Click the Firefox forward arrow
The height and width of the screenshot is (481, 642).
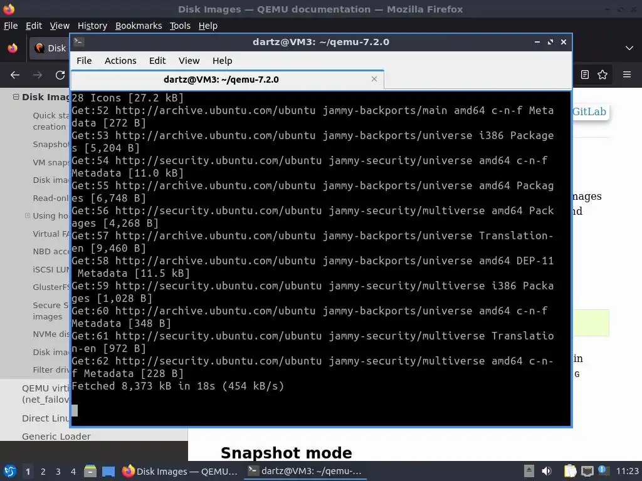(x=38, y=75)
